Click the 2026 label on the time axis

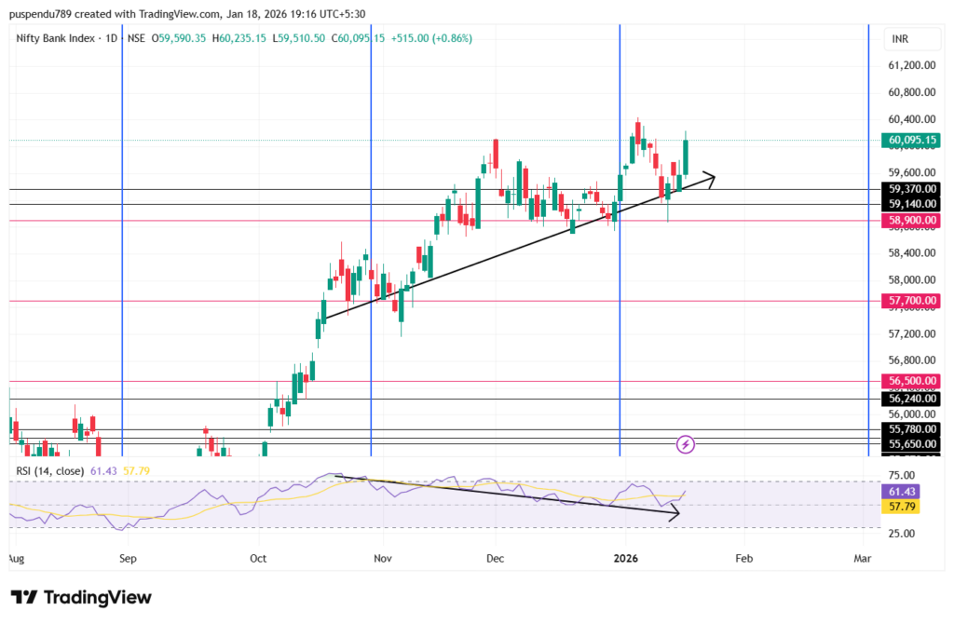coord(626,560)
